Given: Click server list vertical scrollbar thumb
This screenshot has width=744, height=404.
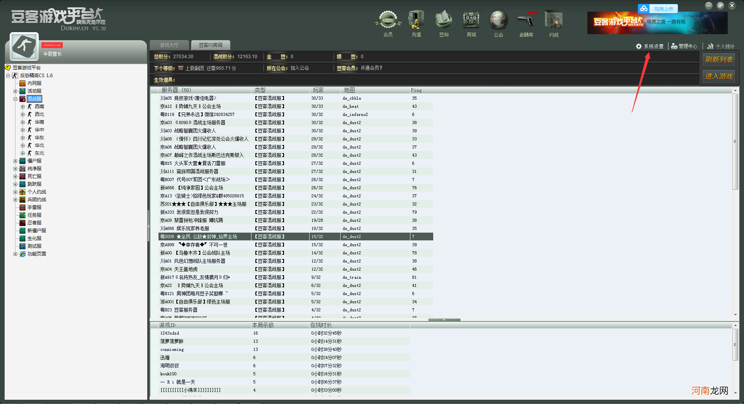Looking at the screenshot, I should pos(735,142).
